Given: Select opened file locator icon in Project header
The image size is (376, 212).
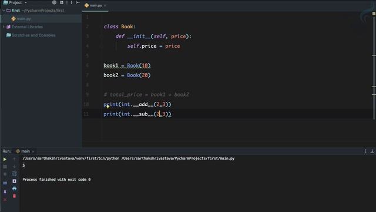Looking at the screenshot, I should [x=54, y=2].
